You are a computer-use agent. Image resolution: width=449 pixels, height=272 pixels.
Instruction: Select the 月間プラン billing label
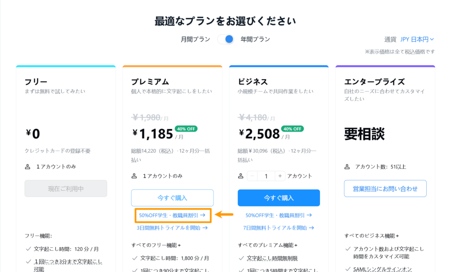(196, 39)
